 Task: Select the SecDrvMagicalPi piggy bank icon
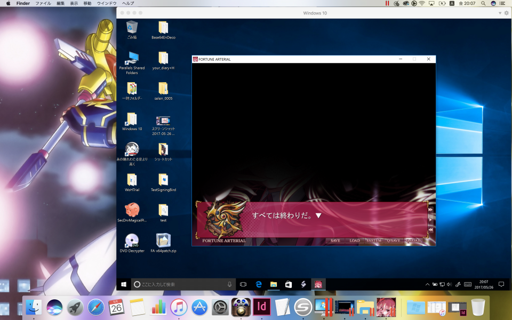click(x=132, y=210)
